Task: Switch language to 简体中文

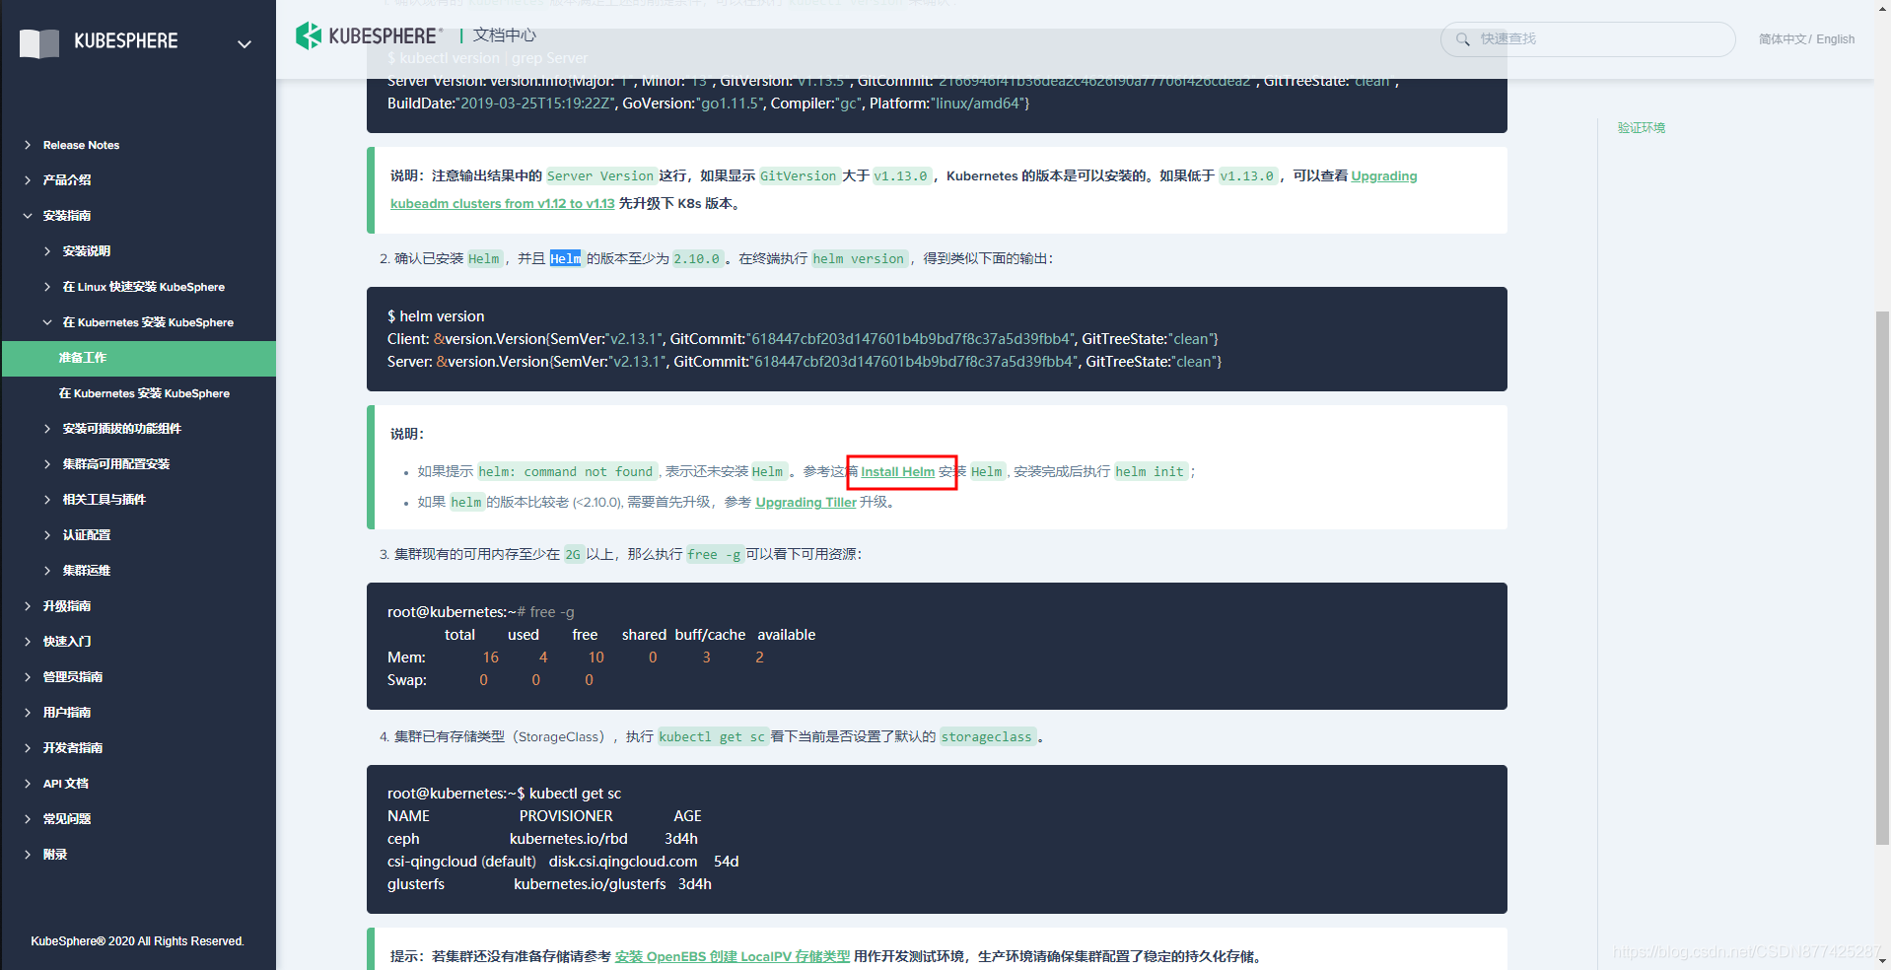Action: click(x=1783, y=39)
